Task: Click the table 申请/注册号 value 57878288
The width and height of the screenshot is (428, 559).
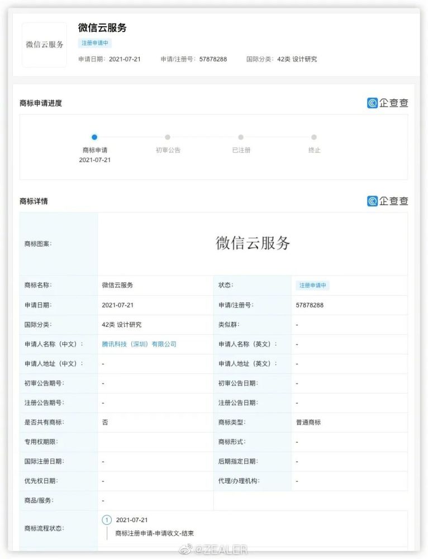Action: point(310,305)
